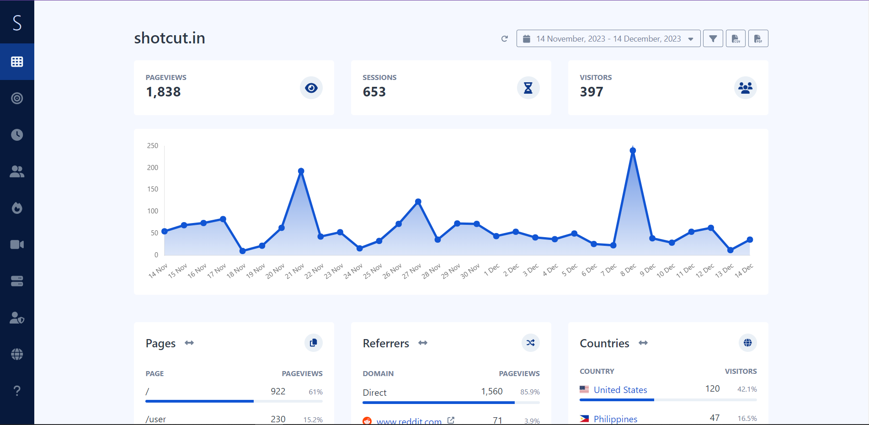869x425 pixels.
Task: Open the visitors people sidebar icon
Action: (x=17, y=171)
